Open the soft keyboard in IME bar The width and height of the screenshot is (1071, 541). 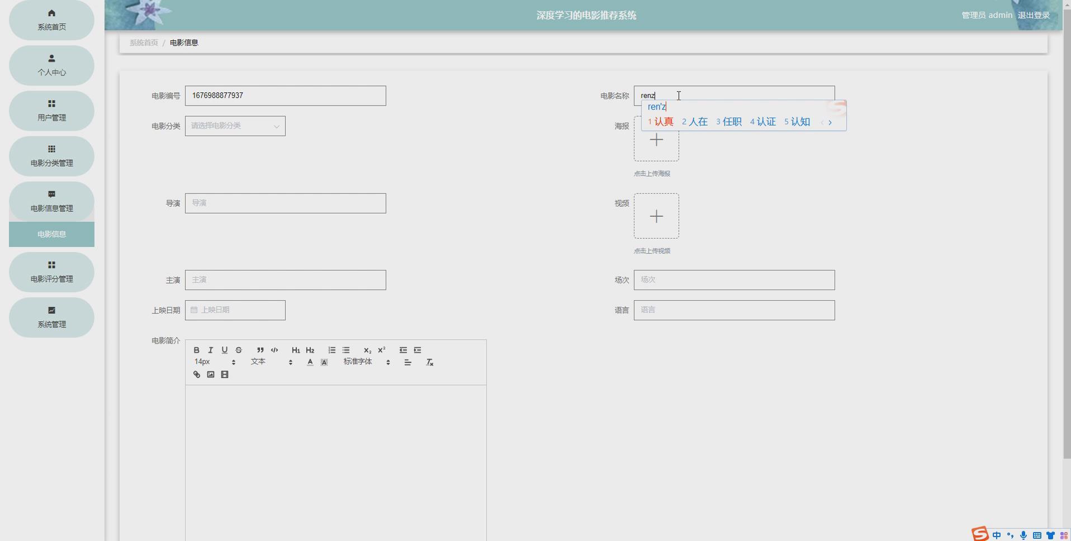[1037, 535]
